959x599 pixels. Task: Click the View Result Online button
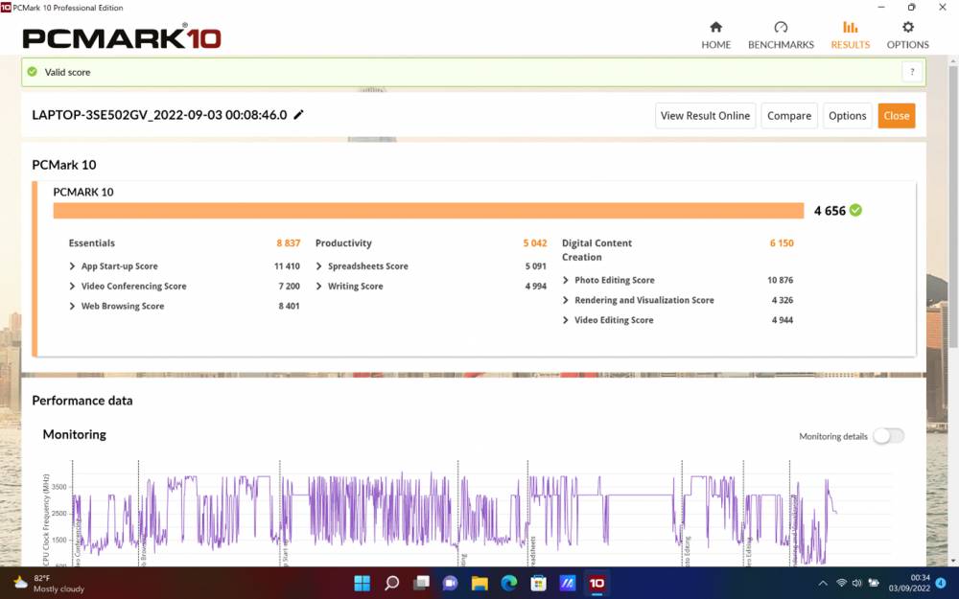(705, 116)
